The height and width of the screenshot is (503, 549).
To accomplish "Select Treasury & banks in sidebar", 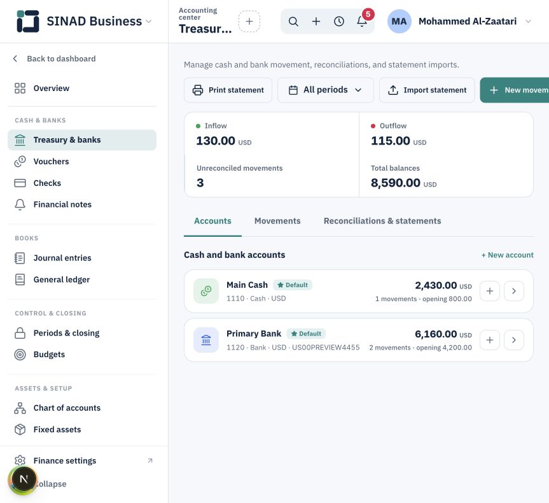I will [82, 140].
